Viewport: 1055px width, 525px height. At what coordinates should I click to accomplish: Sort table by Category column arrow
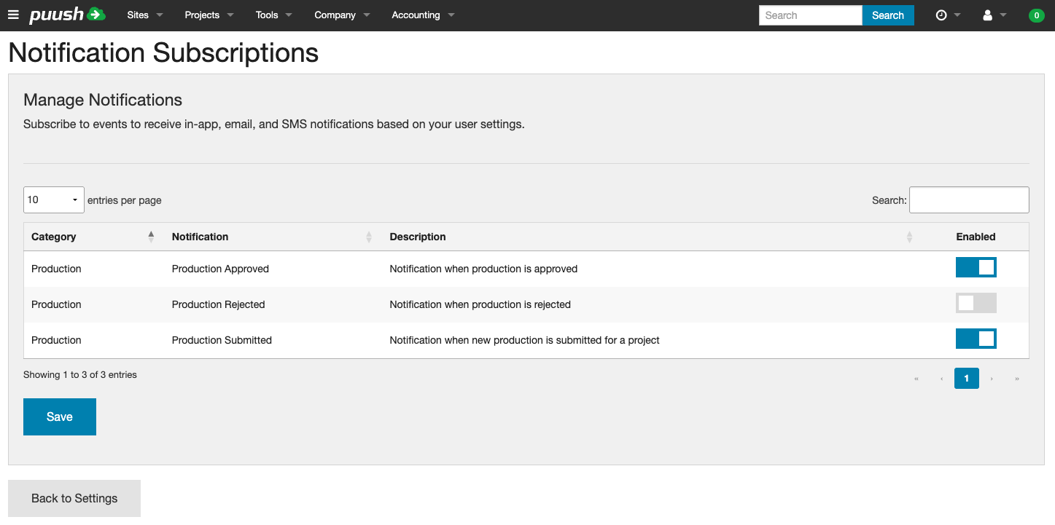[x=151, y=236]
